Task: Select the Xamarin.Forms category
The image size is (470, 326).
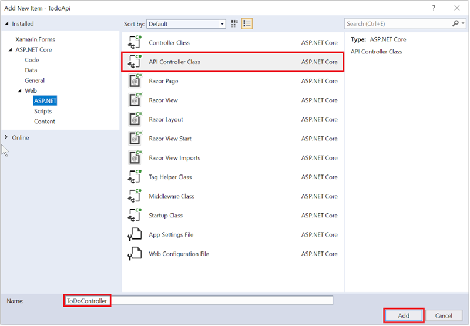Action: pos(34,39)
